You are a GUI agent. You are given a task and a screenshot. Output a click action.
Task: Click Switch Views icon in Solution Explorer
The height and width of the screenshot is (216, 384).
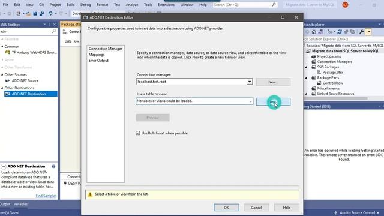pyautogui.click(x=320, y=32)
